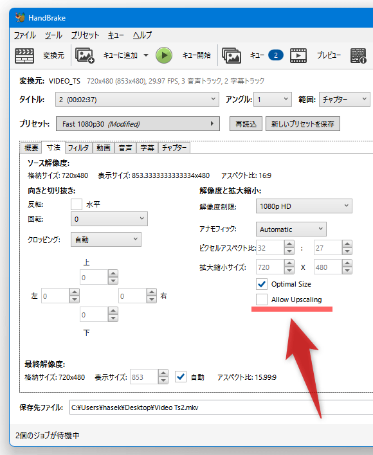Open the タイトル dropdown showing 2 (00:02:37)

click(x=137, y=100)
